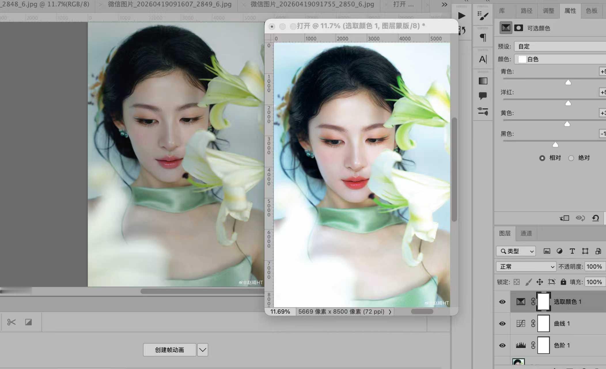Click the scissors split icon in timeline
Screen dimensions: 606x369
coord(12,322)
